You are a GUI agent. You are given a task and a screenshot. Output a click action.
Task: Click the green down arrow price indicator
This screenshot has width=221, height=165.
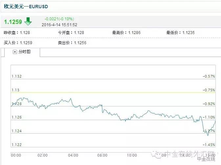(x=28, y=22)
